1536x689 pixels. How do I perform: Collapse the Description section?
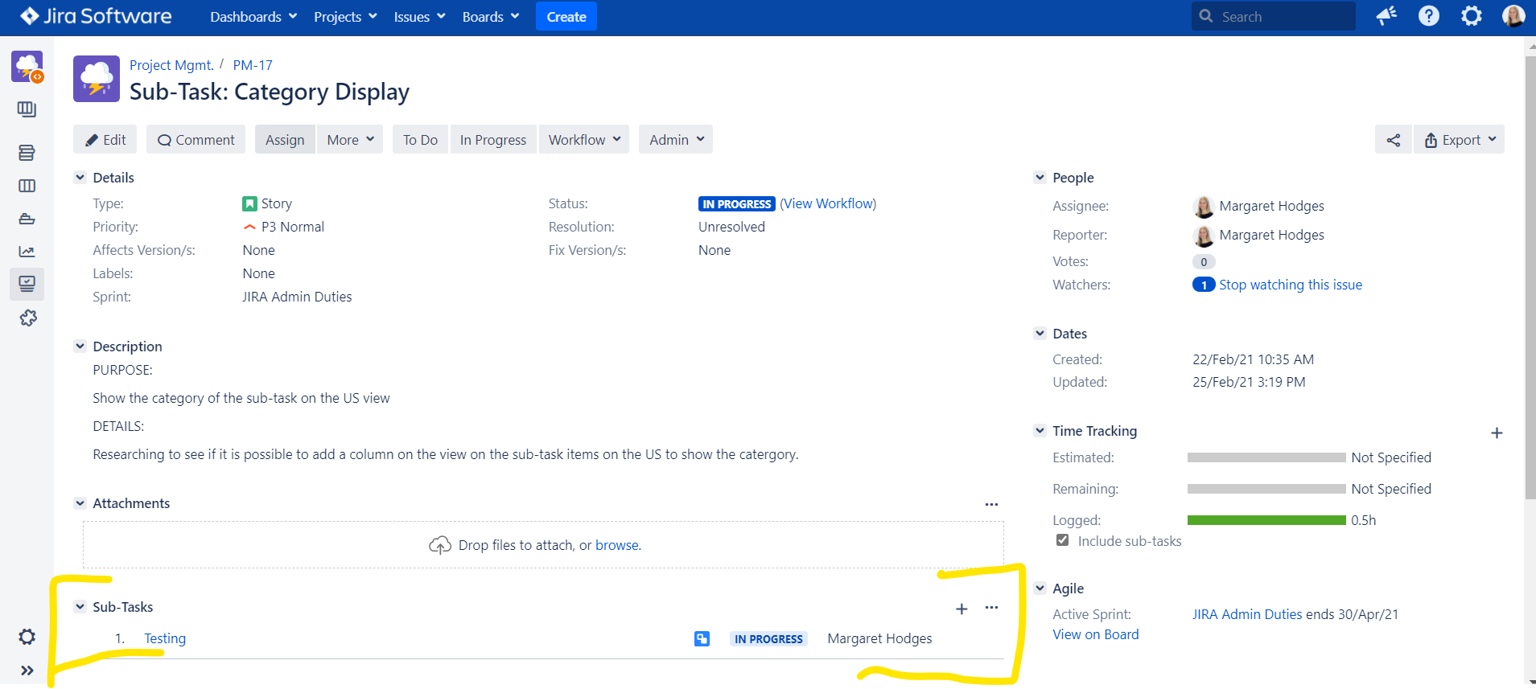tap(80, 347)
